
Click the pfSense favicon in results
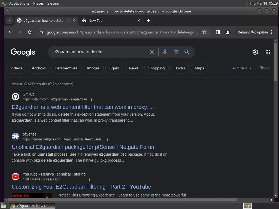[16, 137]
